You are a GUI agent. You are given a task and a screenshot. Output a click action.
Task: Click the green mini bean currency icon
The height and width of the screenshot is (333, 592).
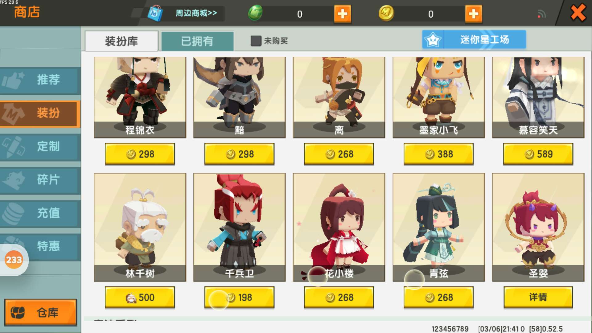click(255, 13)
